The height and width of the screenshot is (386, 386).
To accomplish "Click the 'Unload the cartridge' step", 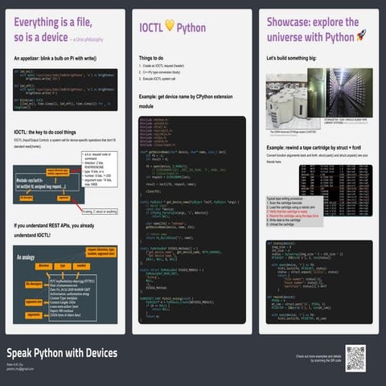I will coord(280,224).
